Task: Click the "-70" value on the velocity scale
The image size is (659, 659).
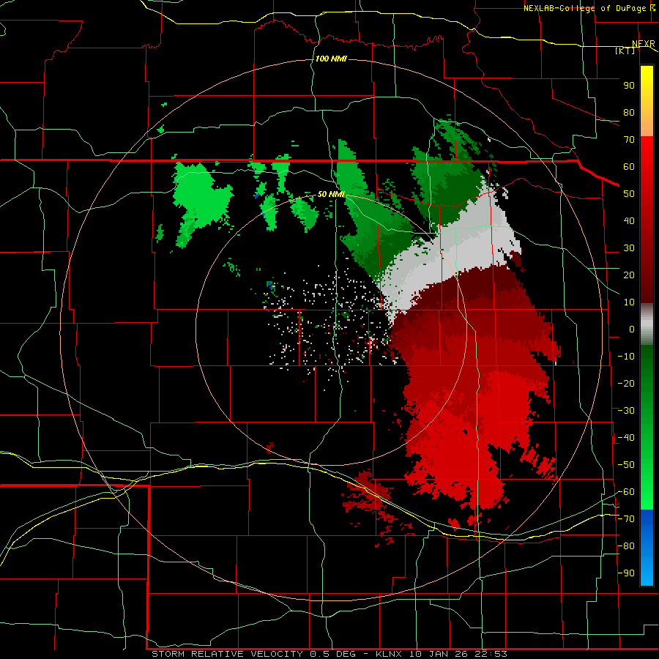Action: [626, 519]
